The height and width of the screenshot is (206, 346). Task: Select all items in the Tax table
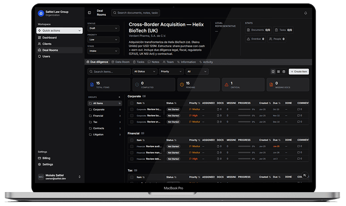pos(132,177)
